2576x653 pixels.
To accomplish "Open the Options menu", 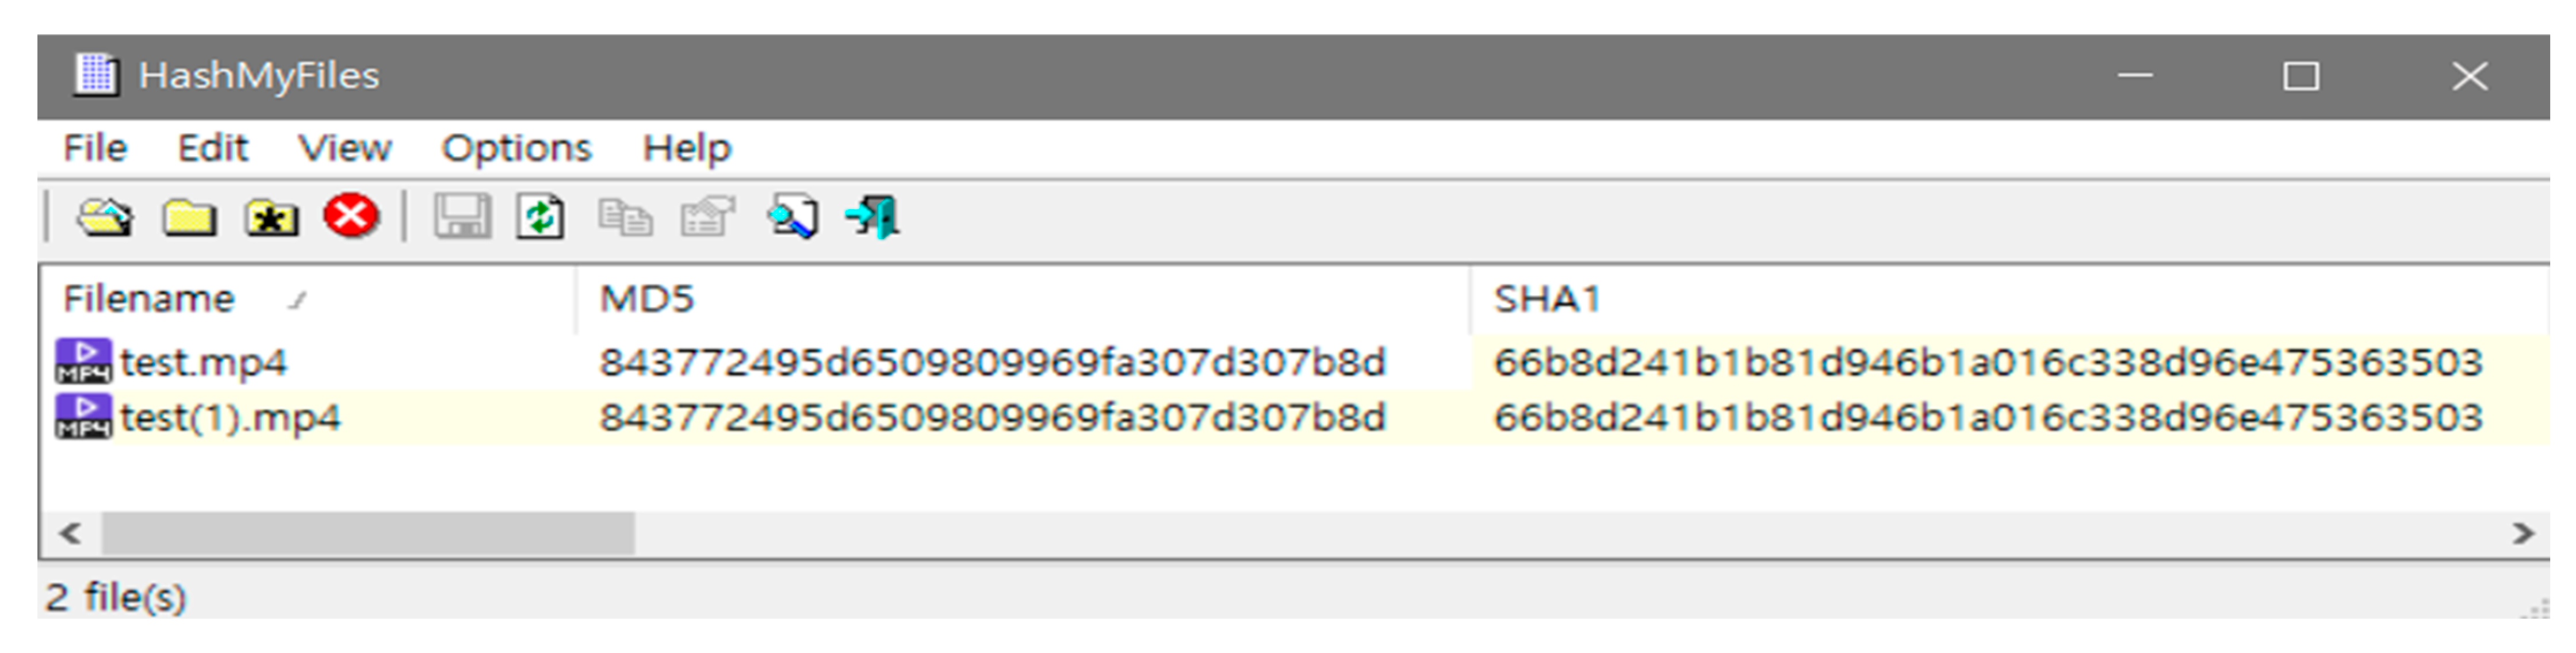I will [516, 148].
